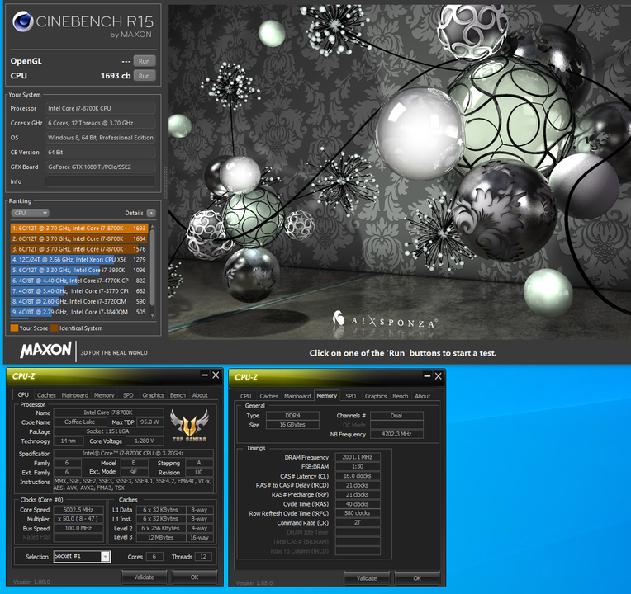Click the CAS# Latency 16.0 clocks value
This screenshot has width=631, height=594.
coord(358,476)
